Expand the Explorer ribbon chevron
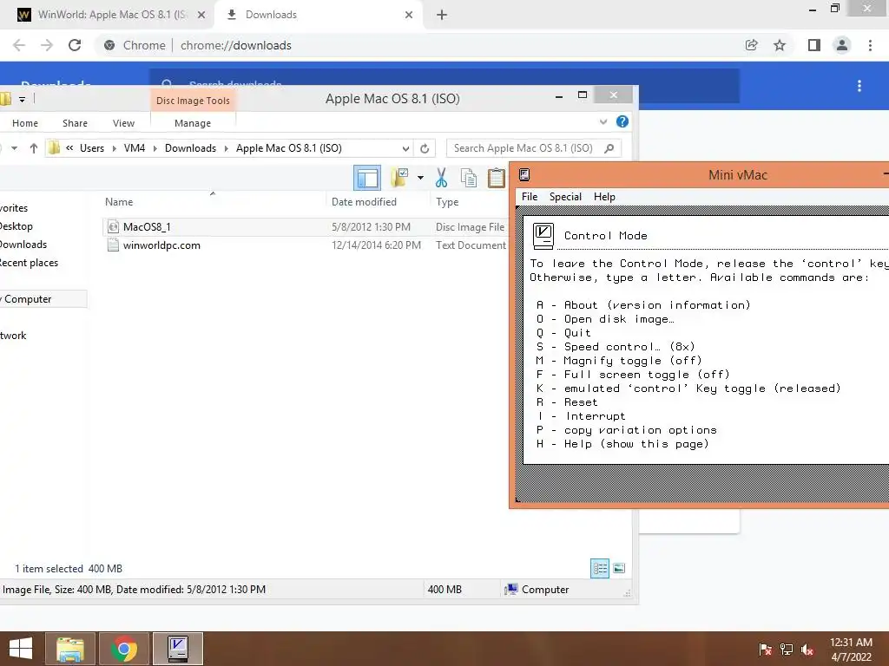The width and height of the screenshot is (889, 666). tap(603, 121)
